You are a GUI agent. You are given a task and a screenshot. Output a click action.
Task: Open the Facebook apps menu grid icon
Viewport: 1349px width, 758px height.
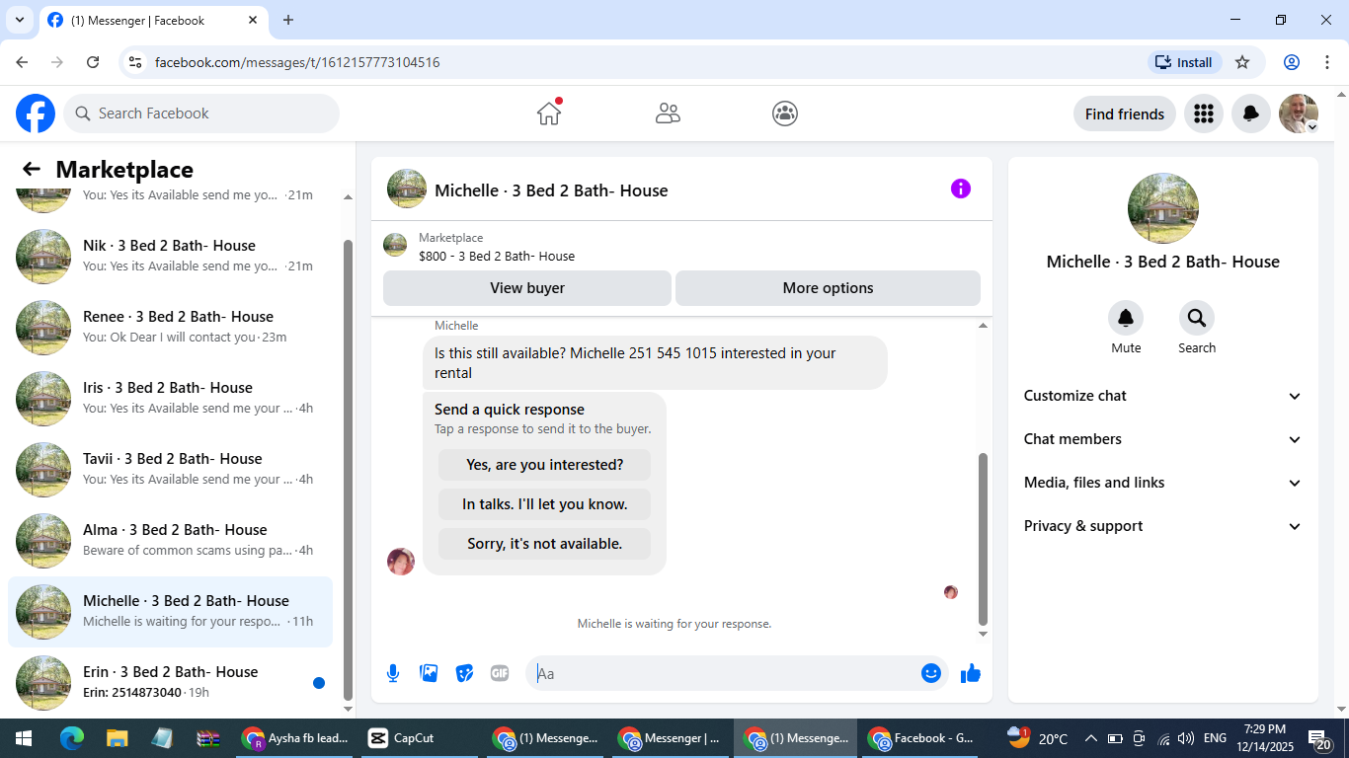(x=1203, y=114)
